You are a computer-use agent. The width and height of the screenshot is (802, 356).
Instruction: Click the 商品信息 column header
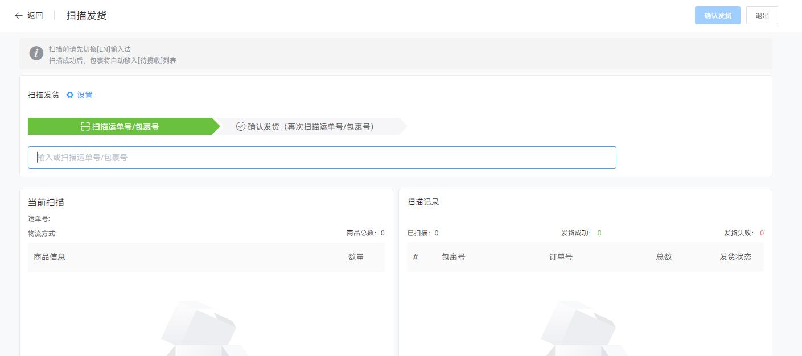(50, 257)
